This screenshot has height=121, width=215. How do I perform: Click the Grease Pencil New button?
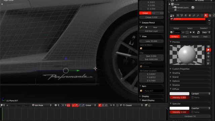(x=155, y=28)
